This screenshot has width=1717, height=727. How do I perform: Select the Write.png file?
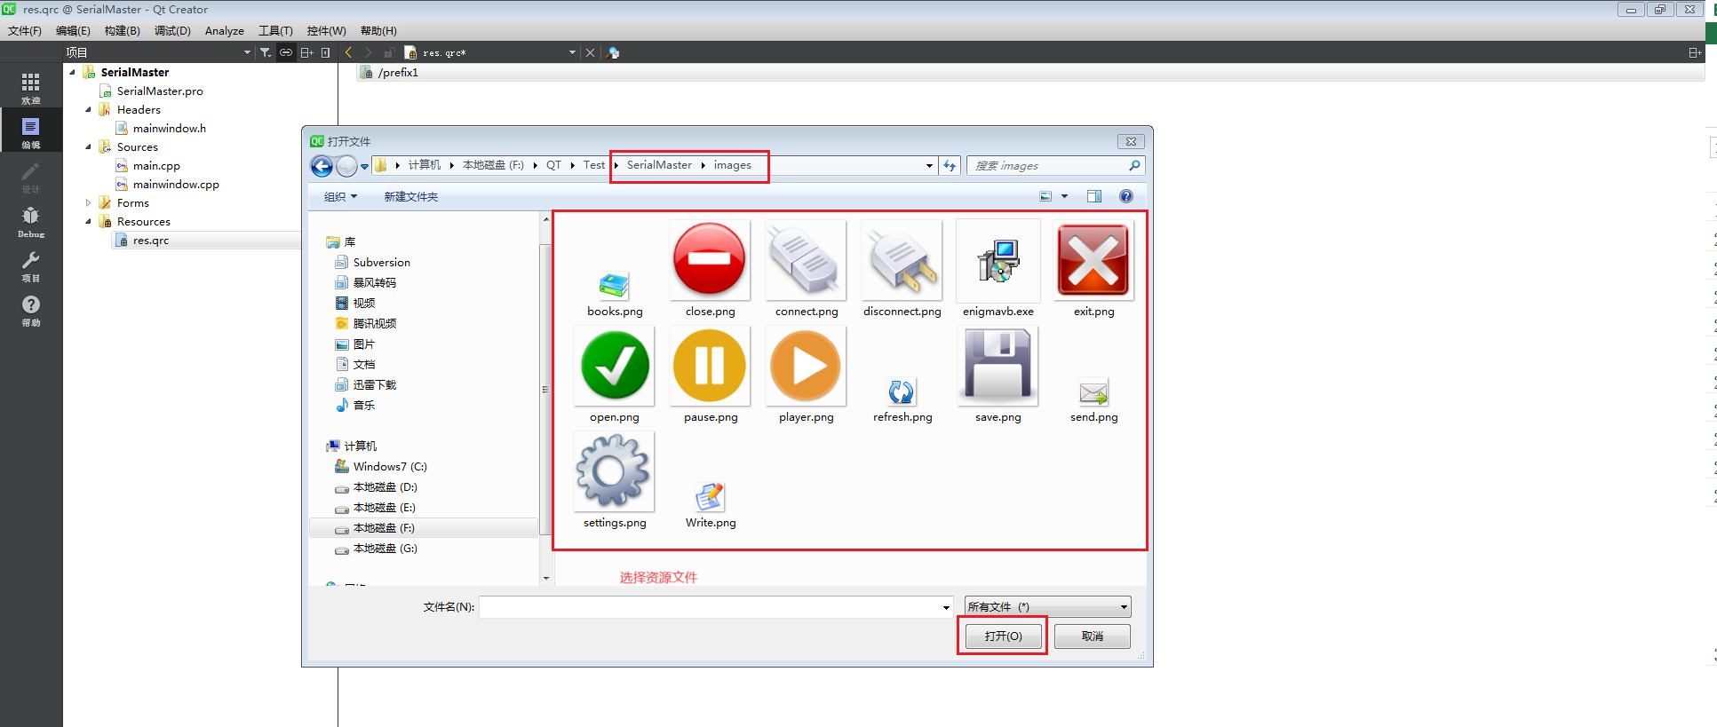coord(711,504)
